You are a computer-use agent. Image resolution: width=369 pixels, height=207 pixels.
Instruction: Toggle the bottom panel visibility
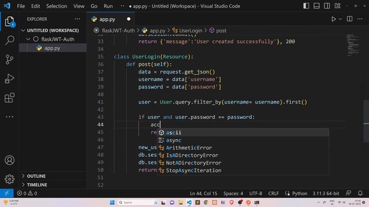click(317, 6)
